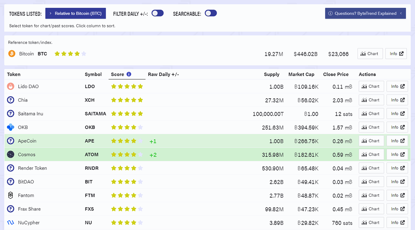Click the Chia token question-mark icon
Screen dimensions: 415x230
[10, 100]
